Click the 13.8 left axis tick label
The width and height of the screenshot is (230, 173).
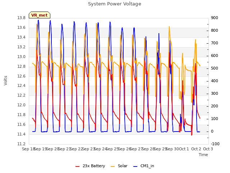coord(21,18)
